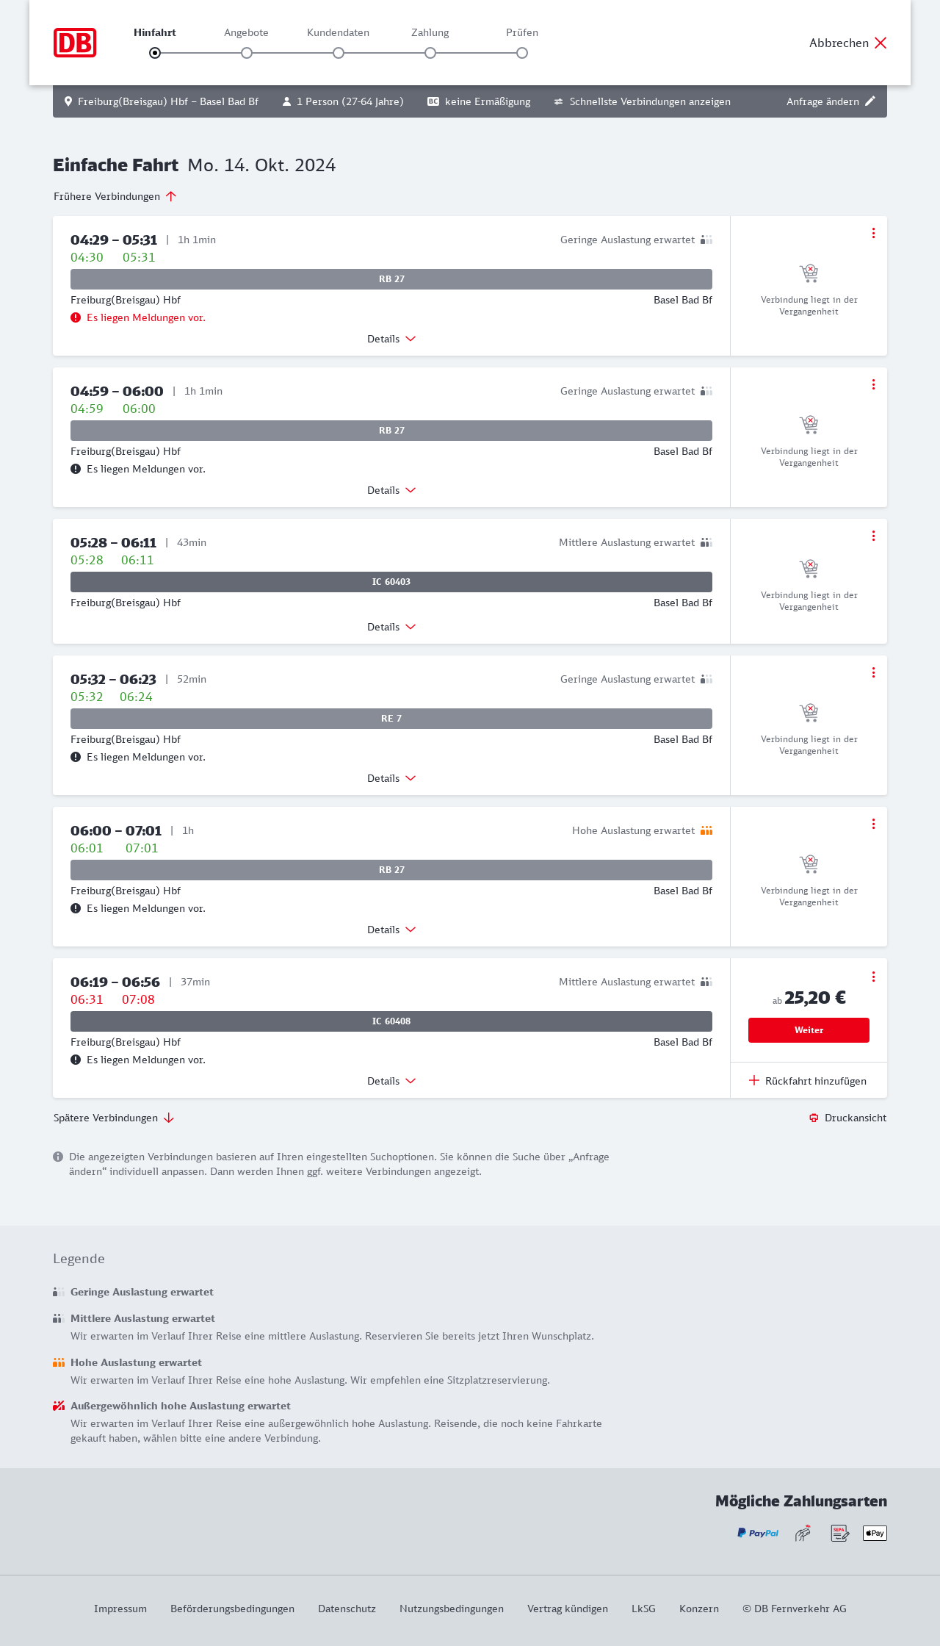Click the red X cancel icon
This screenshot has width=940, height=1646.
coord(881,43)
